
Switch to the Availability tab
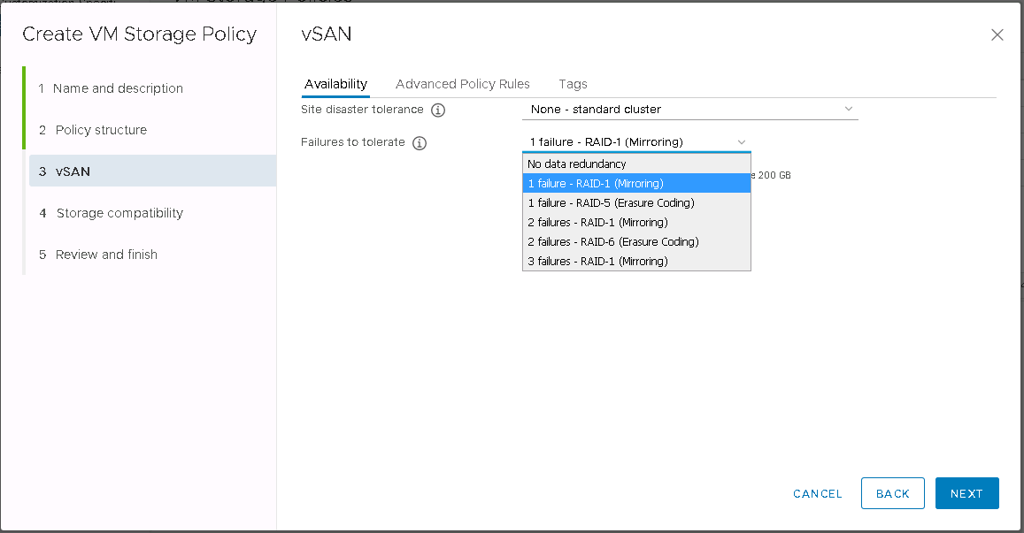click(x=335, y=84)
